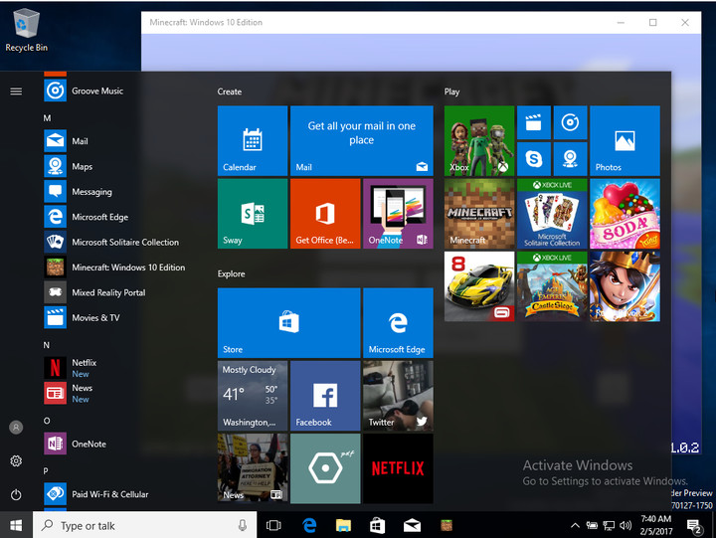Focus the Type or talk search box
Screen dimensions: 716x538
click(x=144, y=525)
